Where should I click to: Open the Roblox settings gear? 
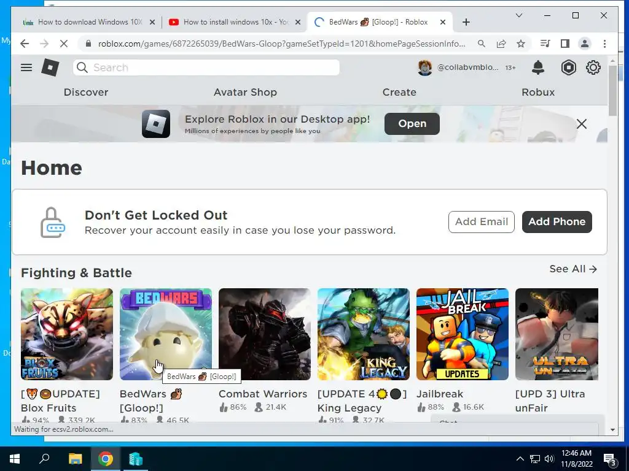tap(593, 67)
